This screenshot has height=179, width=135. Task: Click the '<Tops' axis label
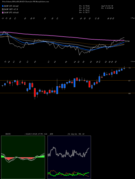(x=133, y=18)
